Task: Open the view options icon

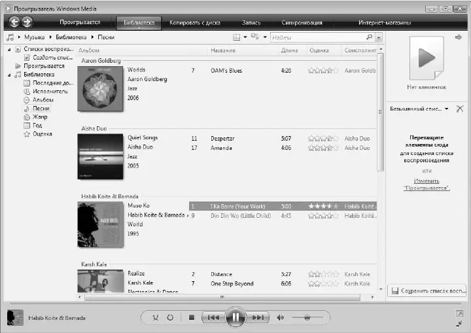Action: tap(255, 37)
